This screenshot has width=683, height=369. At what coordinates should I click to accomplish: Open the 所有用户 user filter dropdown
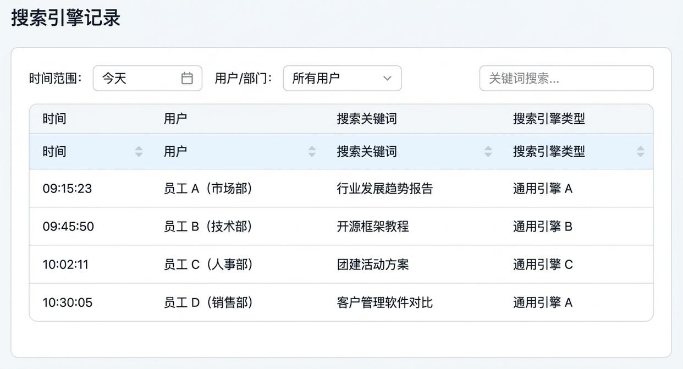342,78
